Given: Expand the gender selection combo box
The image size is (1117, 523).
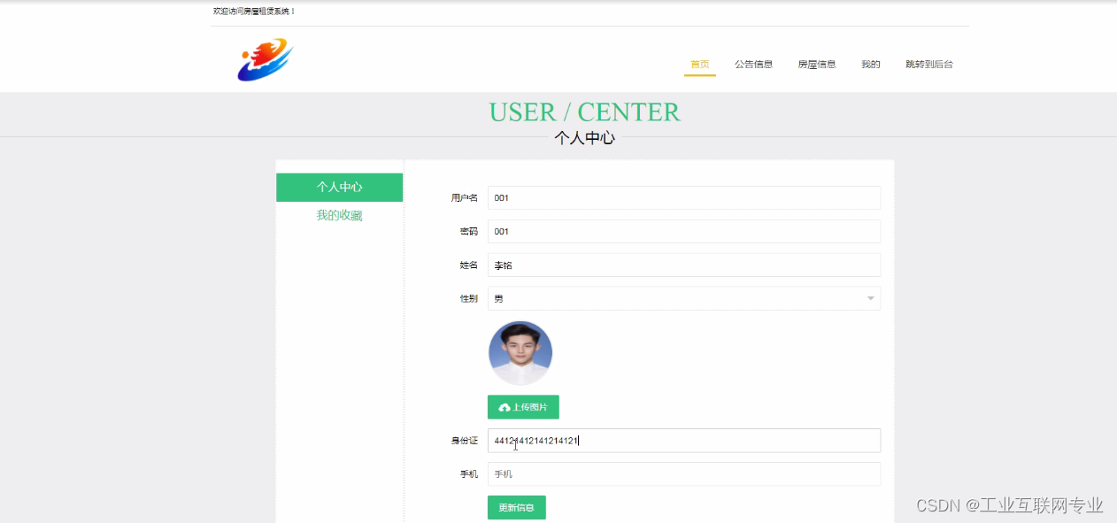Looking at the screenshot, I should coord(682,298).
